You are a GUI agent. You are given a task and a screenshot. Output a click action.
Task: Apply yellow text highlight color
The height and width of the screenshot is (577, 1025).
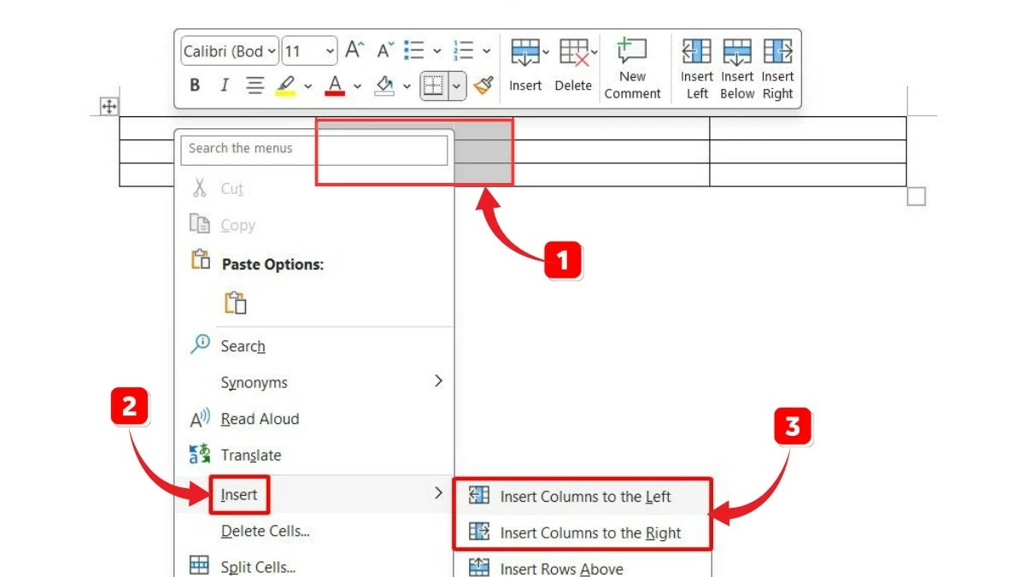[x=285, y=85]
